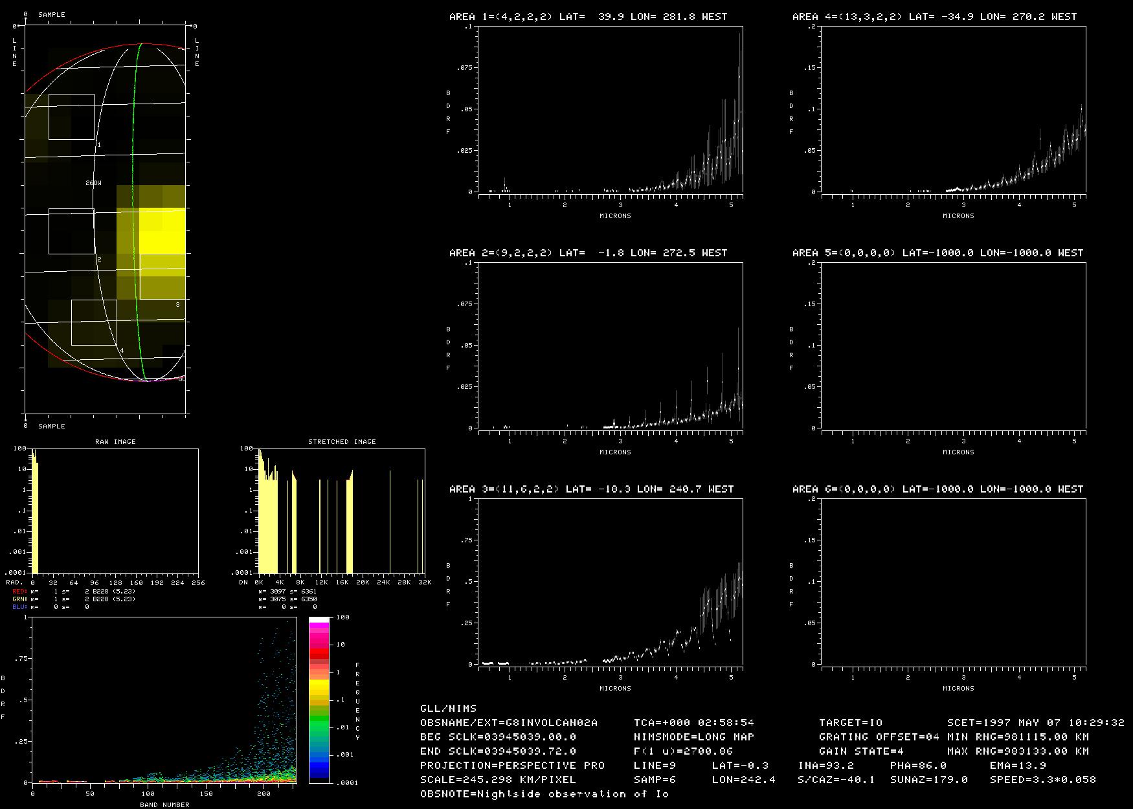Click the bright yellow hotspot on Io image
Image resolution: width=1133 pixels, height=809 pixels.
point(162,231)
